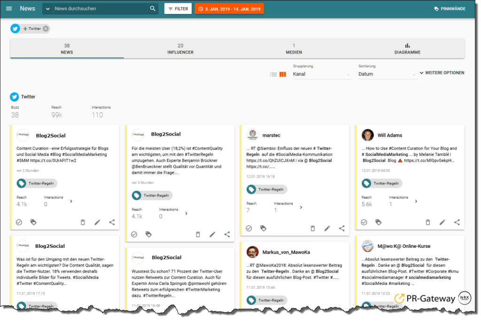The height and width of the screenshot is (322, 481).
Task: Switch to the NEWS tab
Action: pyautogui.click(x=67, y=49)
